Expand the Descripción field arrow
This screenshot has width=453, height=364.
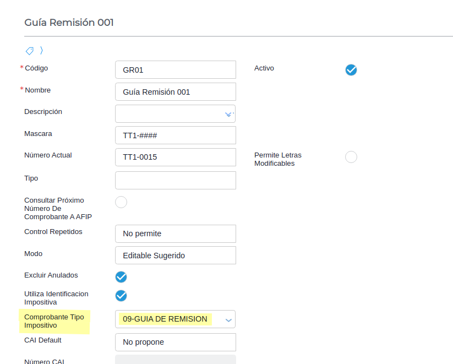(228, 114)
